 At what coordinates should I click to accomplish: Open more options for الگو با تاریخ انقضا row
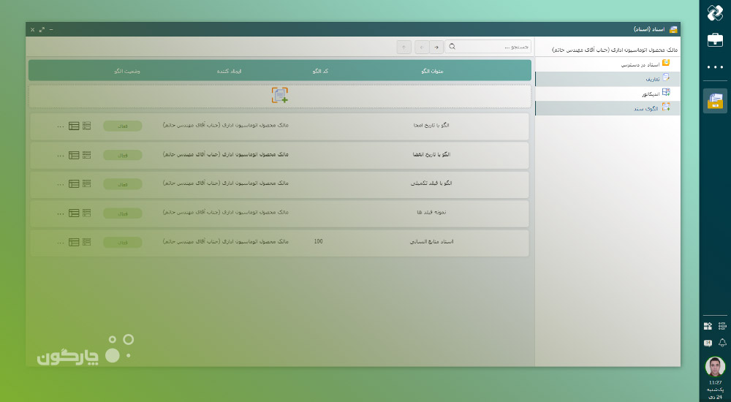tap(60, 156)
